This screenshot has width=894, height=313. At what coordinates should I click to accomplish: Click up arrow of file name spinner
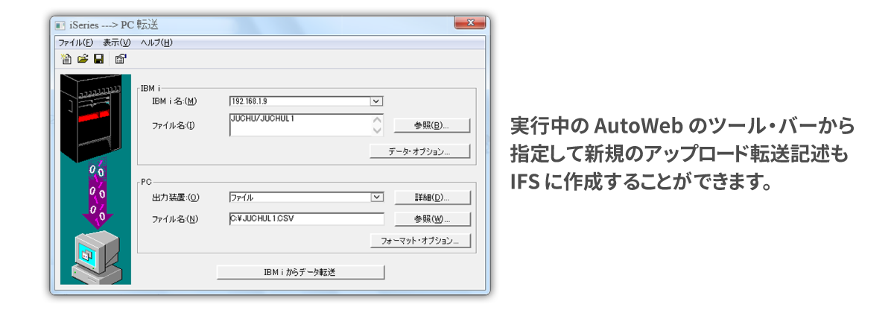point(377,120)
